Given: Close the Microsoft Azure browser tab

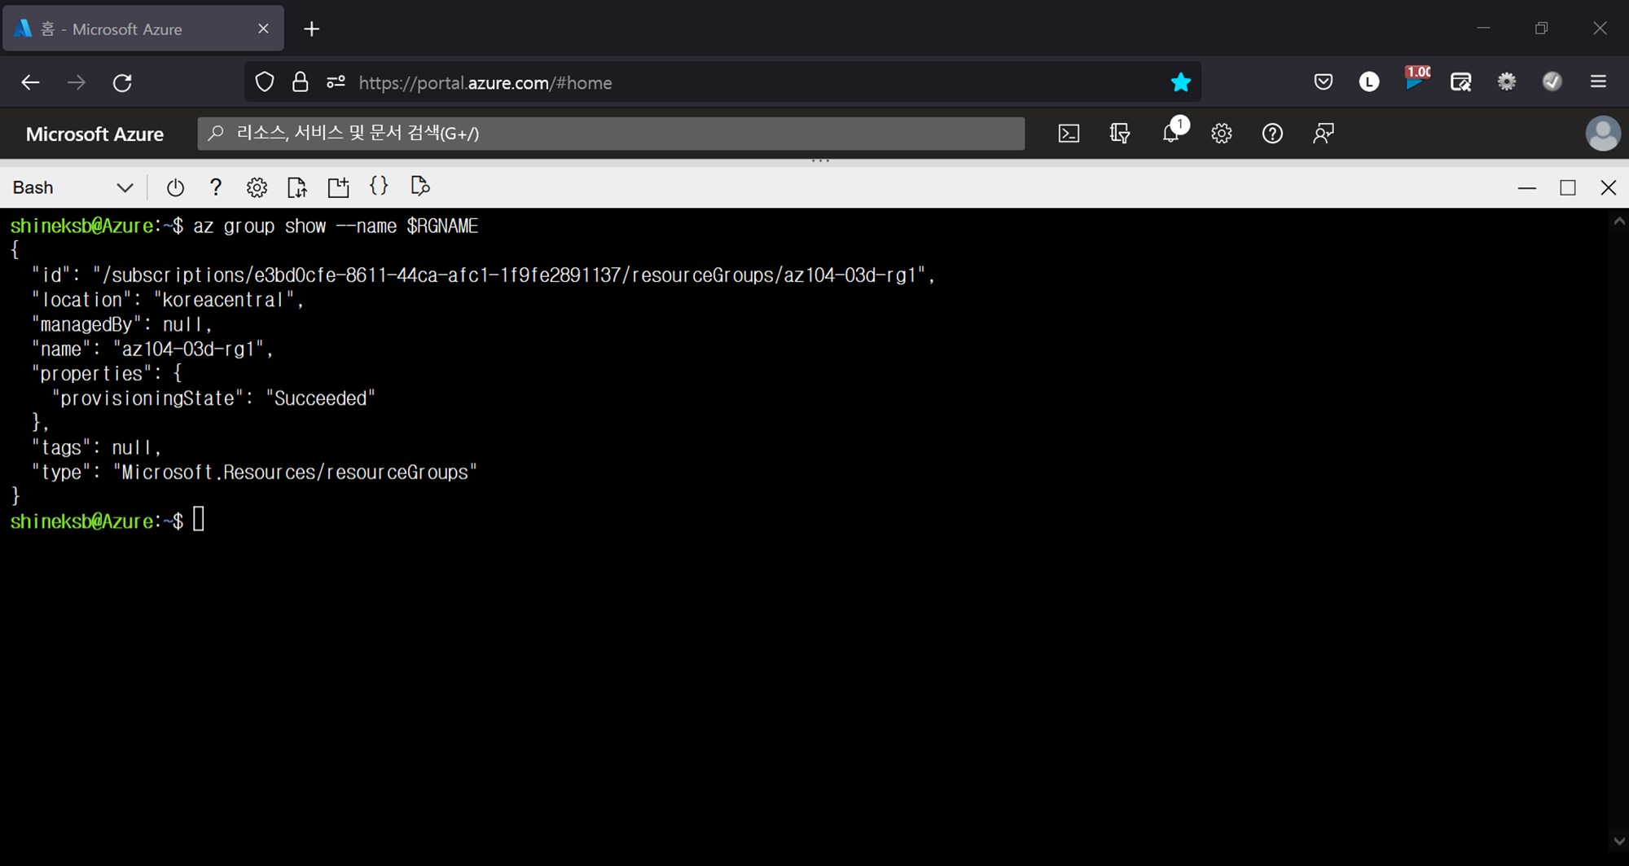Looking at the screenshot, I should coord(263,29).
